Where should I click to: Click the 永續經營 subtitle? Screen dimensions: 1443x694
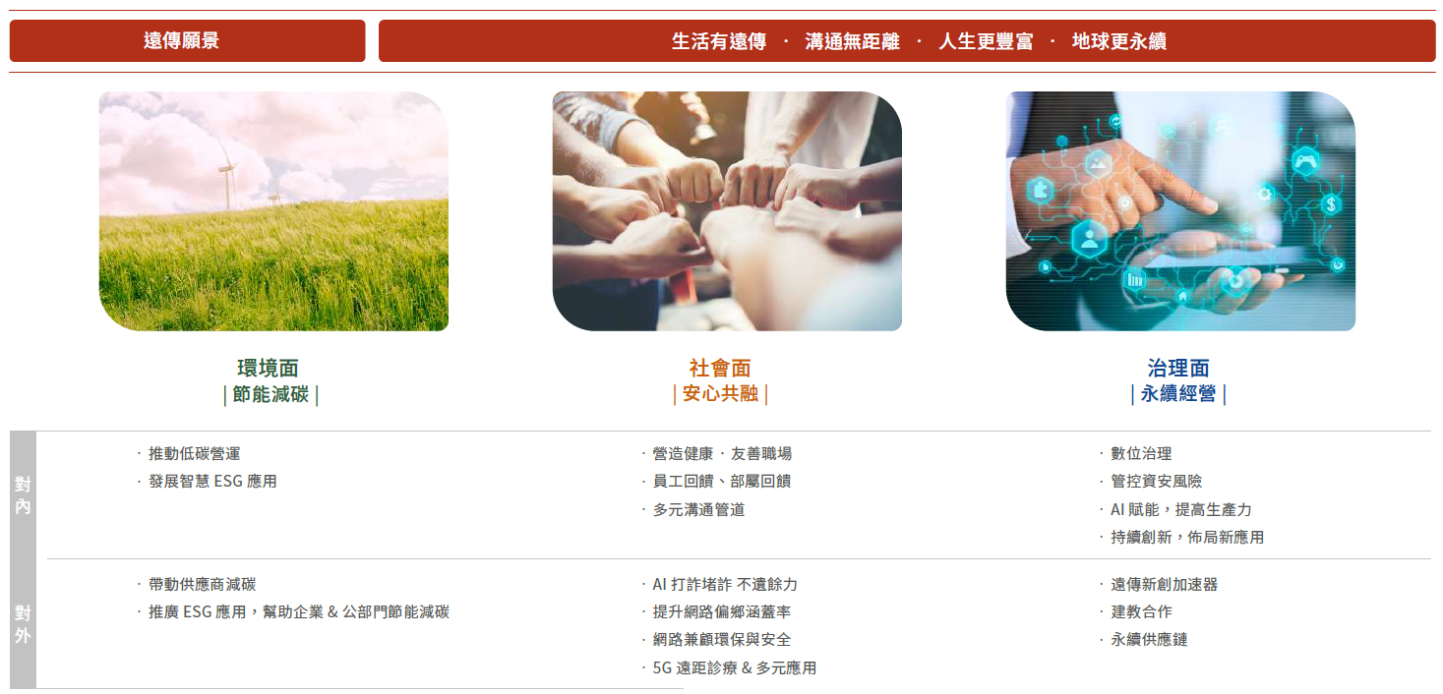tap(1178, 394)
